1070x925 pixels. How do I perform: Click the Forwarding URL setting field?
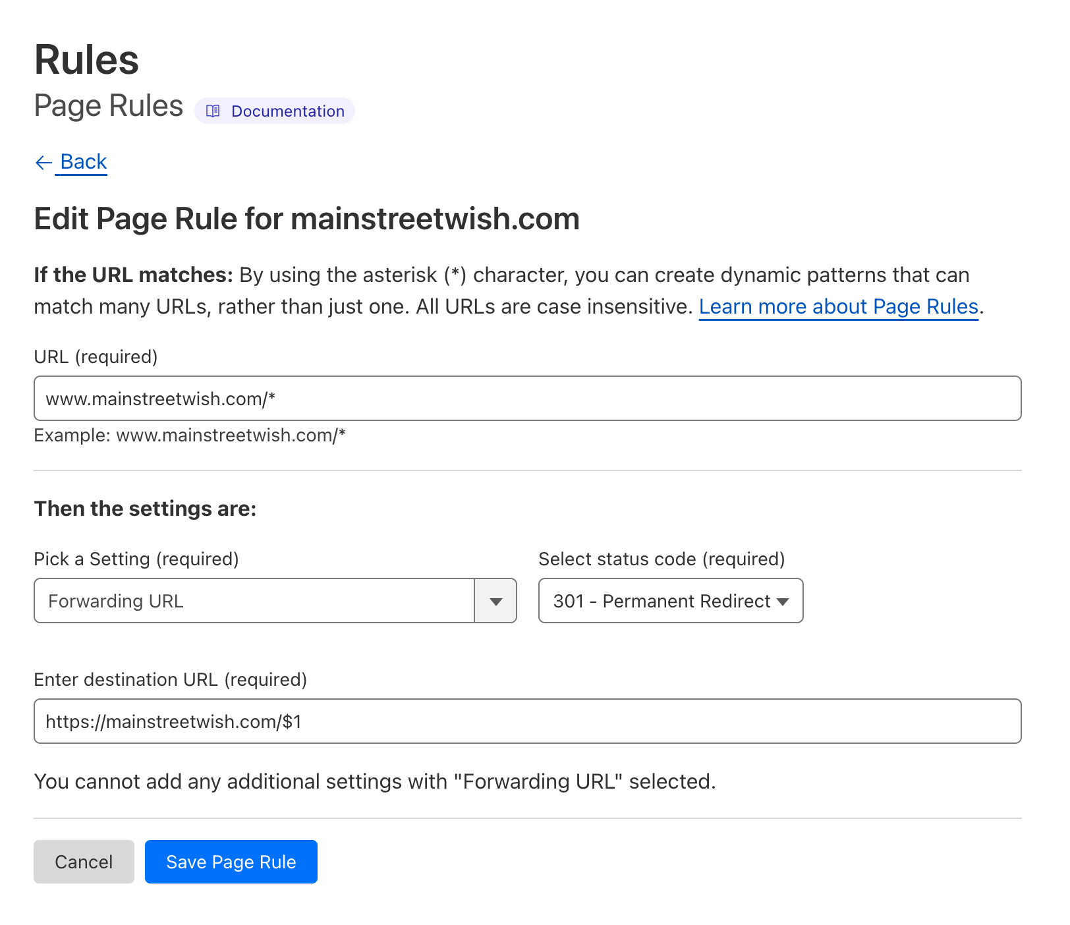pyautogui.click(x=254, y=601)
